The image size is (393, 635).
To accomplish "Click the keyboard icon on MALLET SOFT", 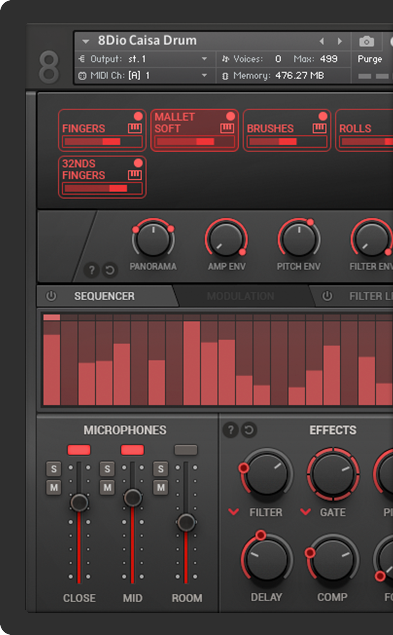I will [227, 128].
